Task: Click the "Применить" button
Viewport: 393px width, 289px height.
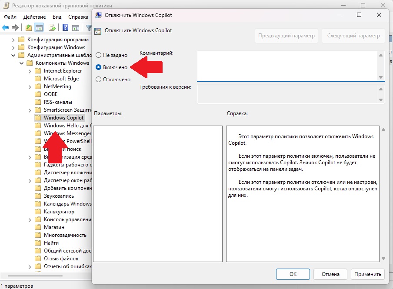Action: click(367, 274)
